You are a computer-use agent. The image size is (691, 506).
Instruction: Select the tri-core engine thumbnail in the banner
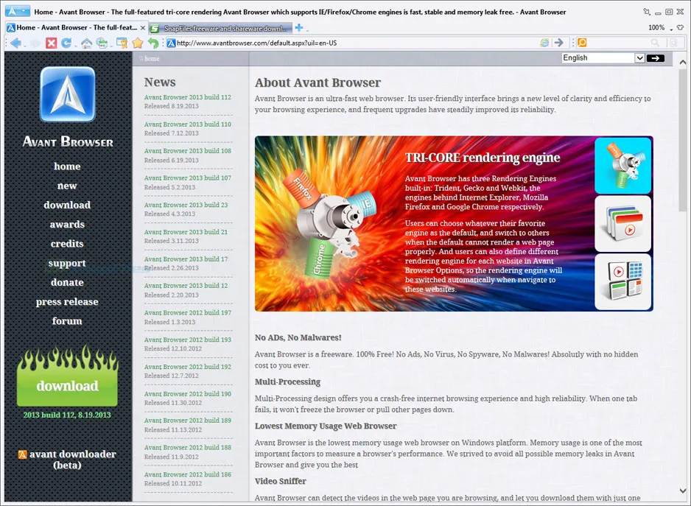[622, 166]
